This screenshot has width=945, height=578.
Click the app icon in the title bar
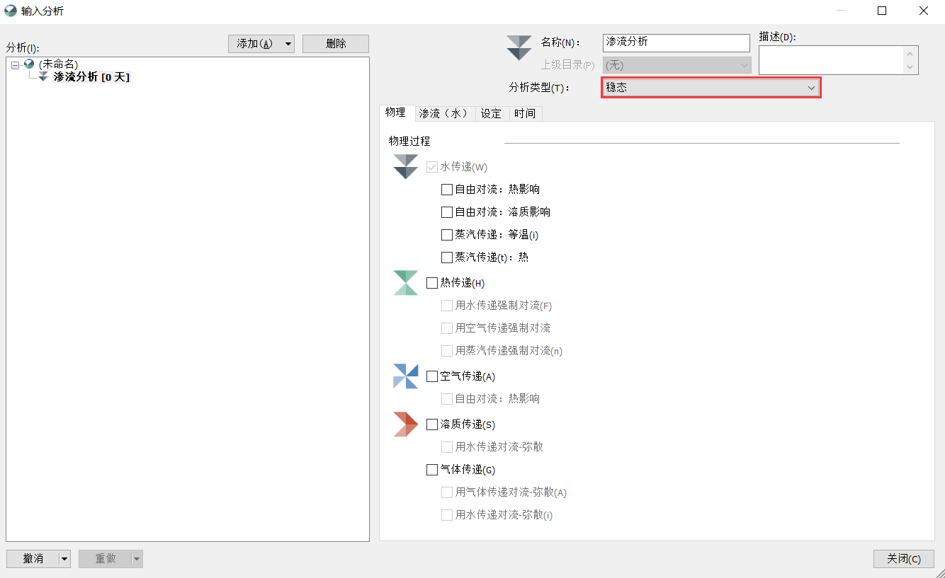coord(10,11)
